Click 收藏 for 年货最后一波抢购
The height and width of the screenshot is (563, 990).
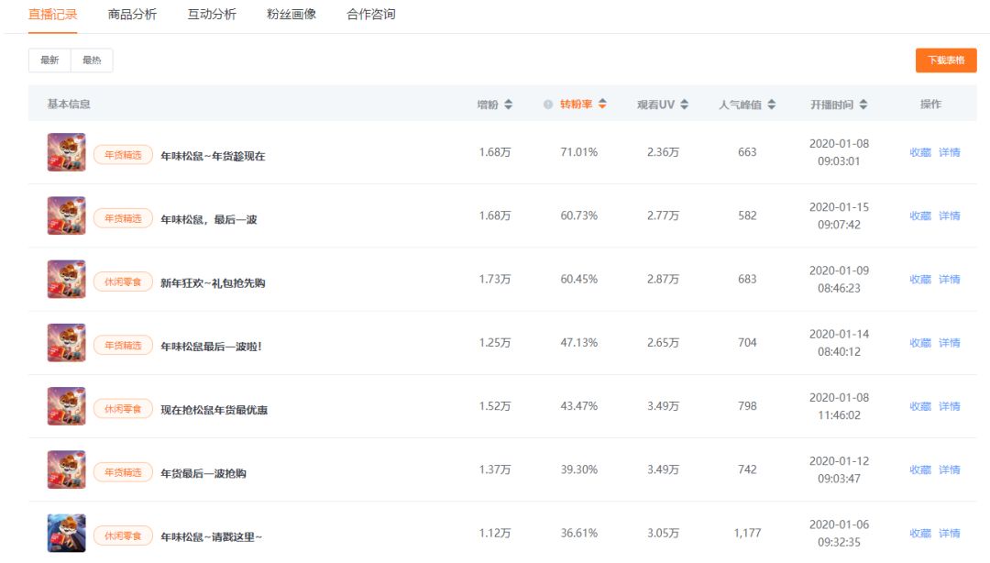920,469
